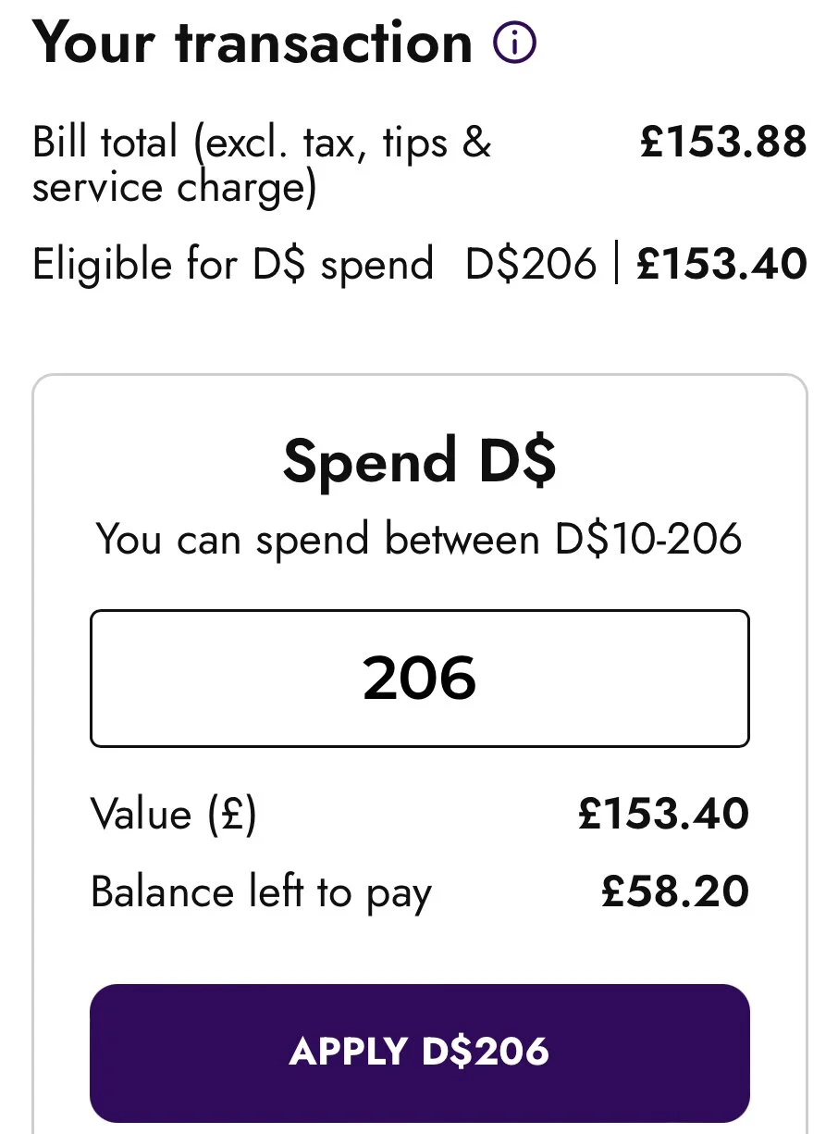Click the 206 number inside the input box

420,678
